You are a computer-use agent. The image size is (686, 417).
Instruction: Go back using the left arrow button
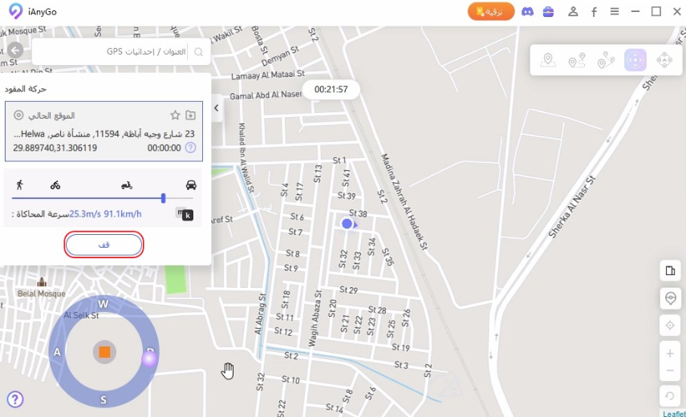pyautogui.click(x=15, y=51)
